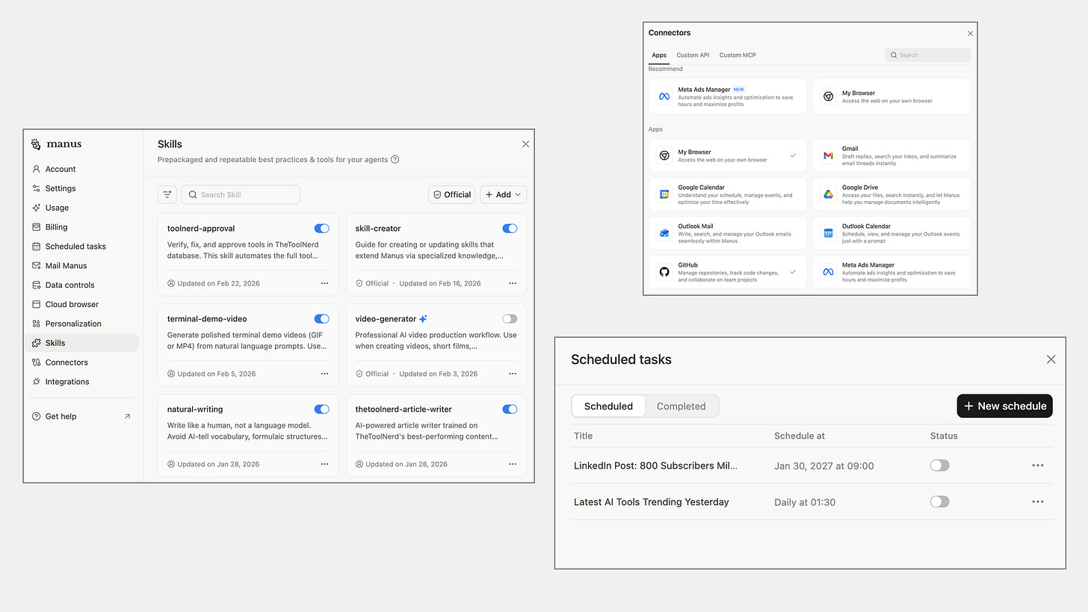Switch to the Completed tab

(681, 407)
